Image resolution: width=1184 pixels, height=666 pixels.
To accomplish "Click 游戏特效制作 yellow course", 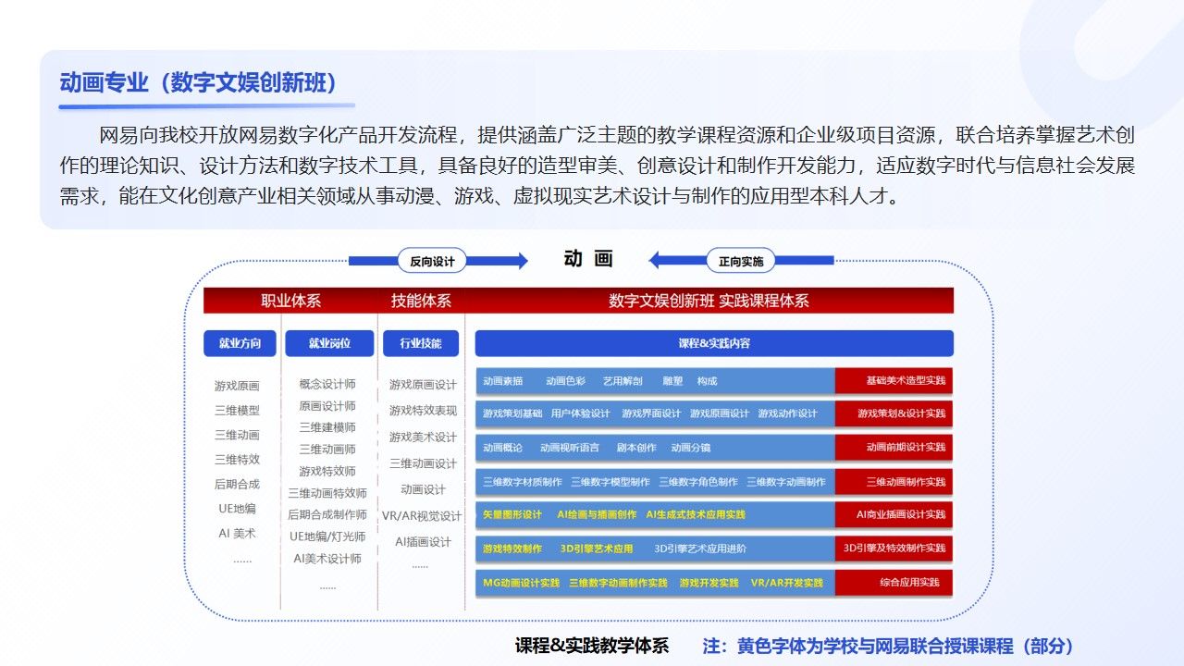I will pyautogui.click(x=512, y=549).
